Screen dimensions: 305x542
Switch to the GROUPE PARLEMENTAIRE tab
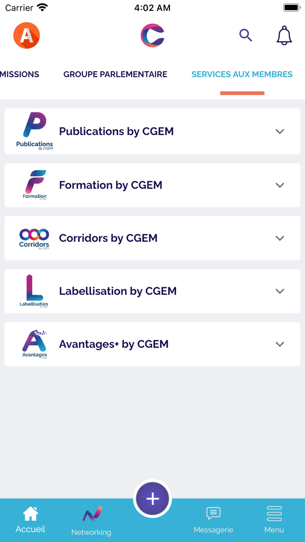click(115, 74)
